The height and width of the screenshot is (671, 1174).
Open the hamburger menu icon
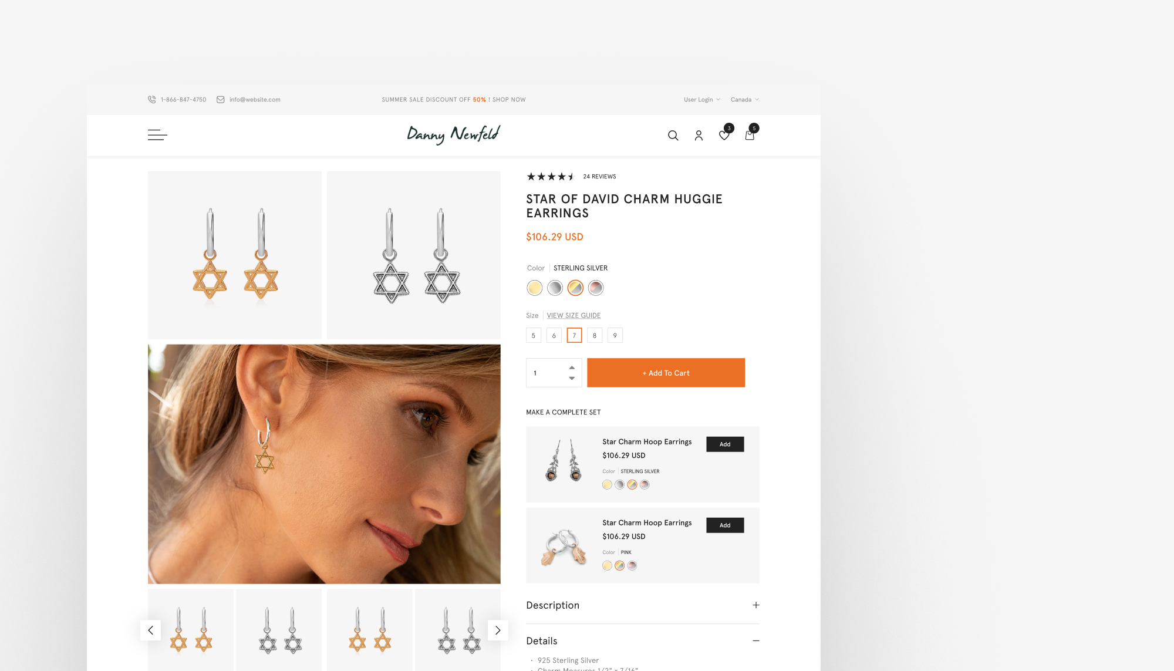click(157, 135)
